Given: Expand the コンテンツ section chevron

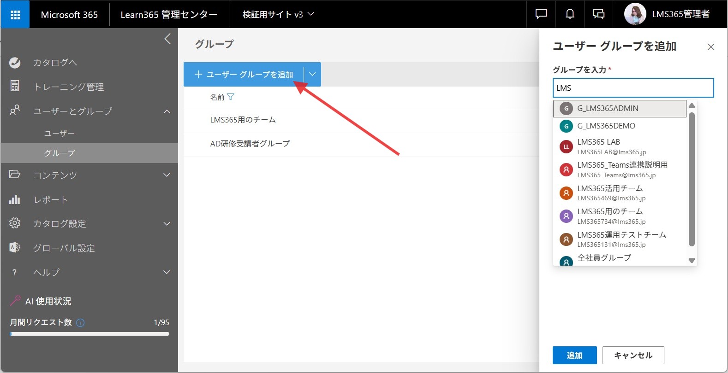Looking at the screenshot, I should pyautogui.click(x=167, y=175).
